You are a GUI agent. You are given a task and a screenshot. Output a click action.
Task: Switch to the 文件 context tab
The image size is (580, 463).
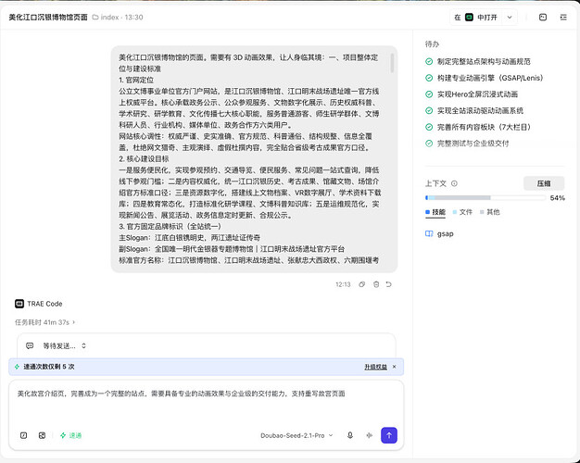(x=462, y=212)
